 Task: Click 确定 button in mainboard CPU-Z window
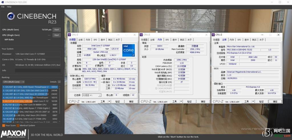coord(275,101)
